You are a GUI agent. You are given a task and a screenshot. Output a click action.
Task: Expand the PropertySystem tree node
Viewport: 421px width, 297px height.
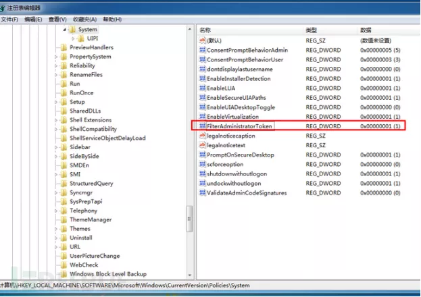click(x=56, y=57)
